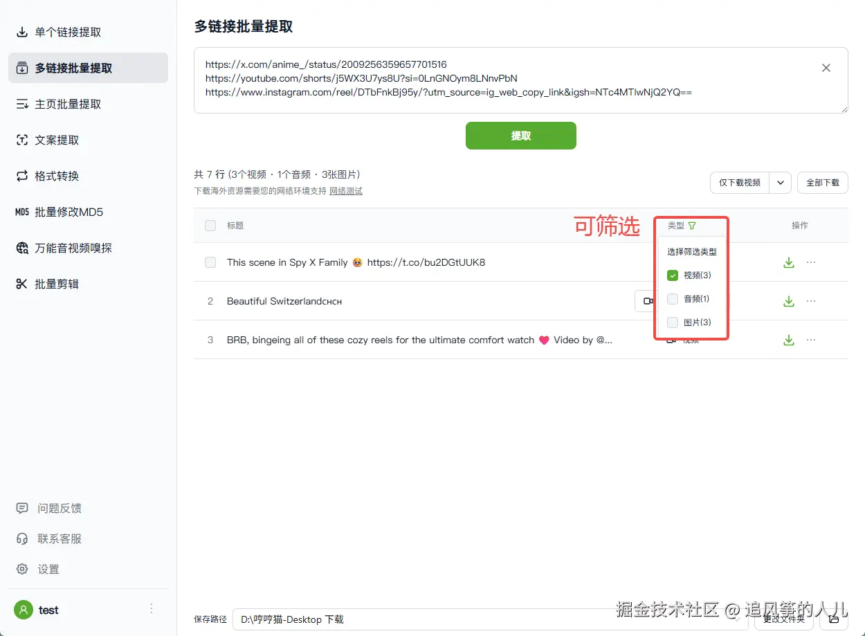Click the 操作 column header
The width and height of the screenshot is (865, 636).
(x=800, y=226)
